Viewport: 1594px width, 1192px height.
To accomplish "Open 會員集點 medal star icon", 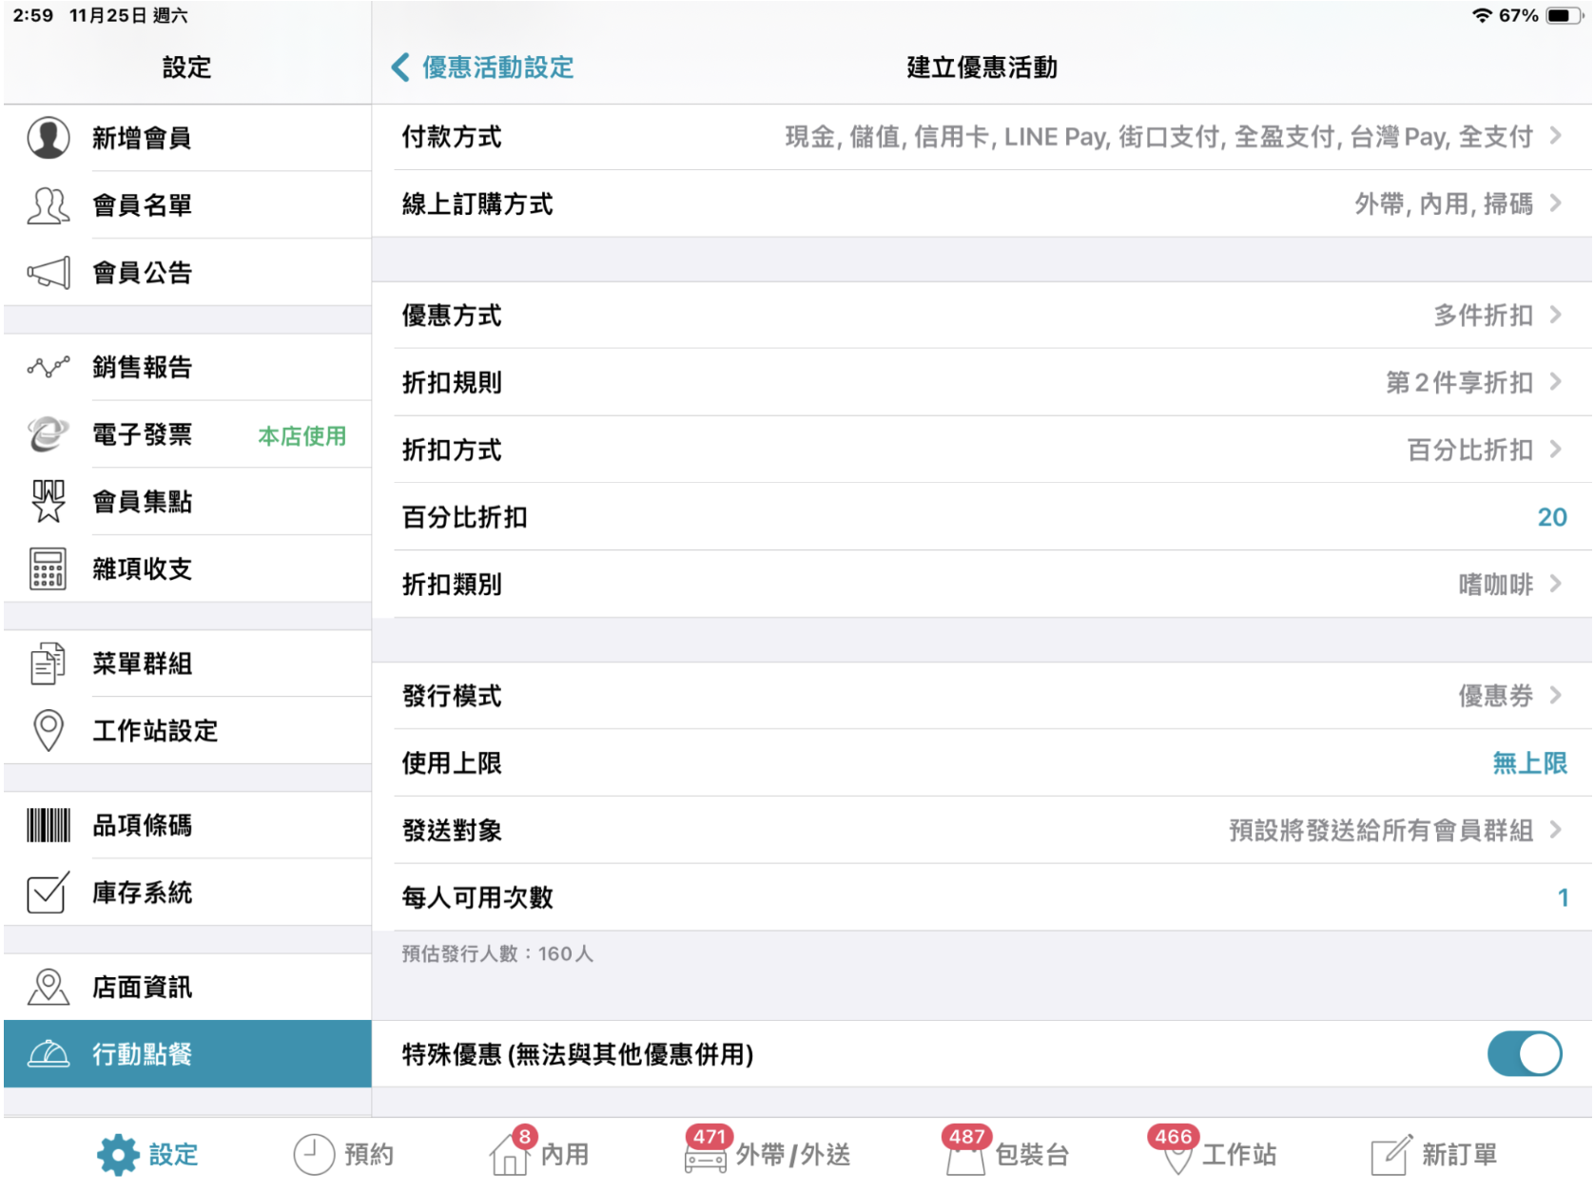I will pos(49,501).
